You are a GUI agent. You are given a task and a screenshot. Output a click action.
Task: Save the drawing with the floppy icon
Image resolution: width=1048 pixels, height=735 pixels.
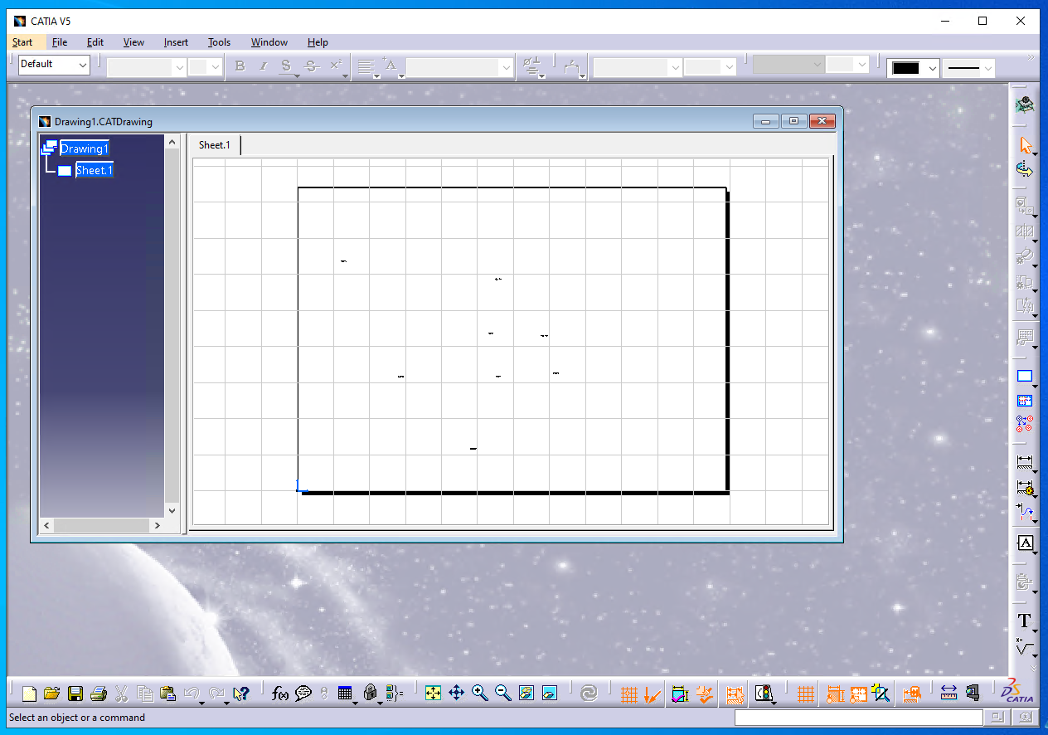75,694
